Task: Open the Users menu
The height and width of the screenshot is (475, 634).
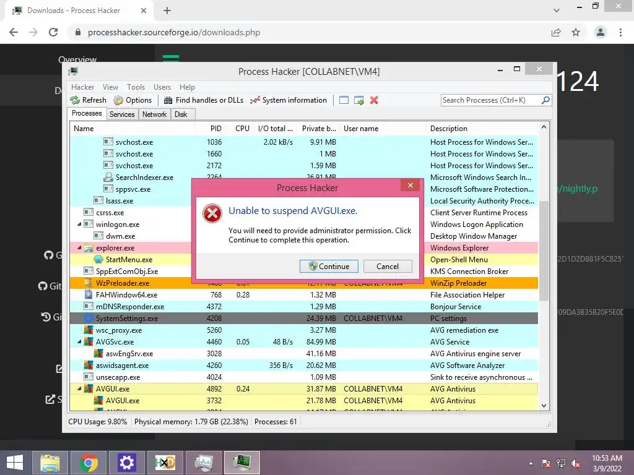Action: [x=162, y=87]
